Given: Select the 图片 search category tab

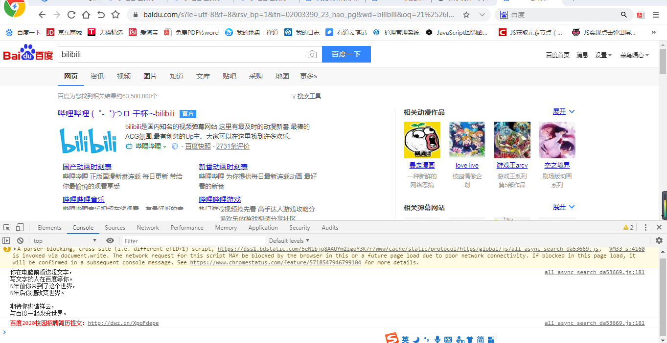Looking at the screenshot, I should [150, 76].
